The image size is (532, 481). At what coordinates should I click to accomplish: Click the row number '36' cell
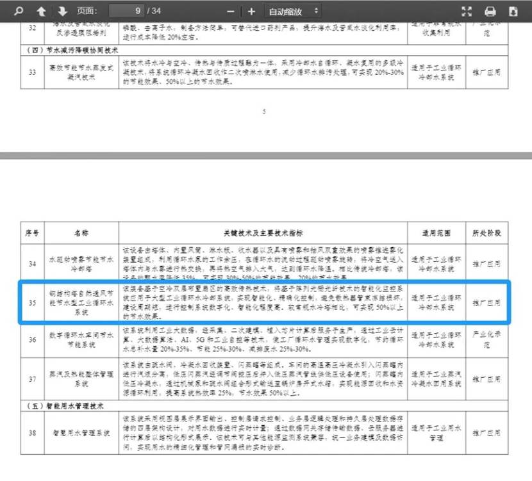tap(32, 339)
